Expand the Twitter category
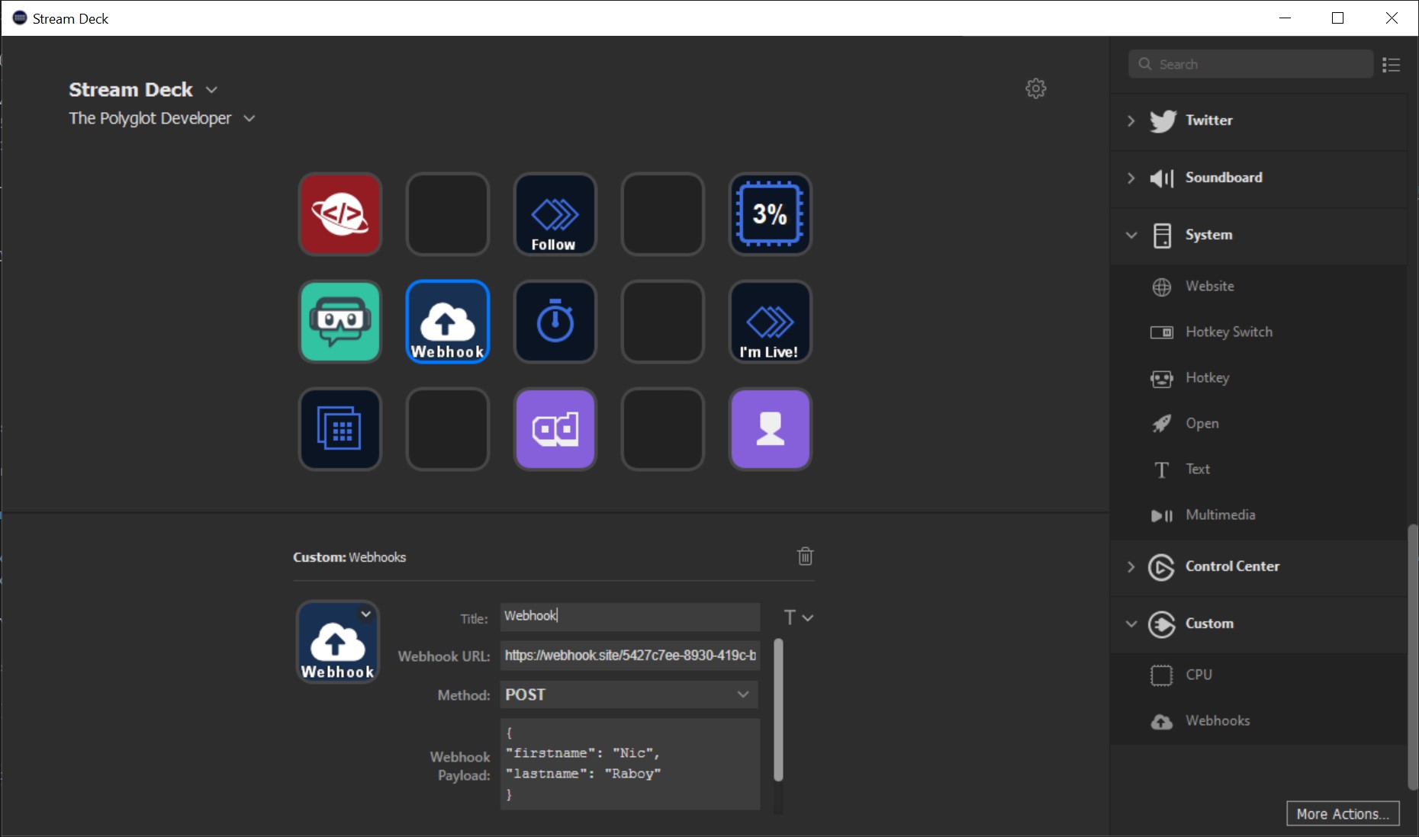Image resolution: width=1419 pixels, height=837 pixels. pos(1131,120)
